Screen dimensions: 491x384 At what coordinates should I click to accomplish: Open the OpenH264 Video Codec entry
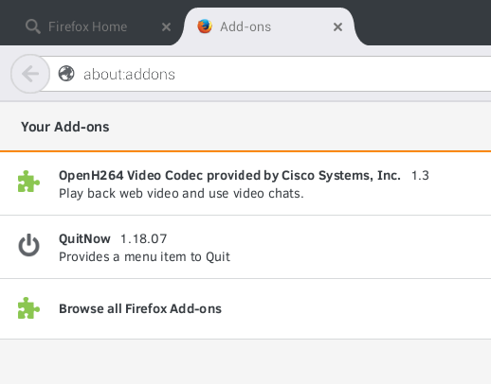pos(245,183)
